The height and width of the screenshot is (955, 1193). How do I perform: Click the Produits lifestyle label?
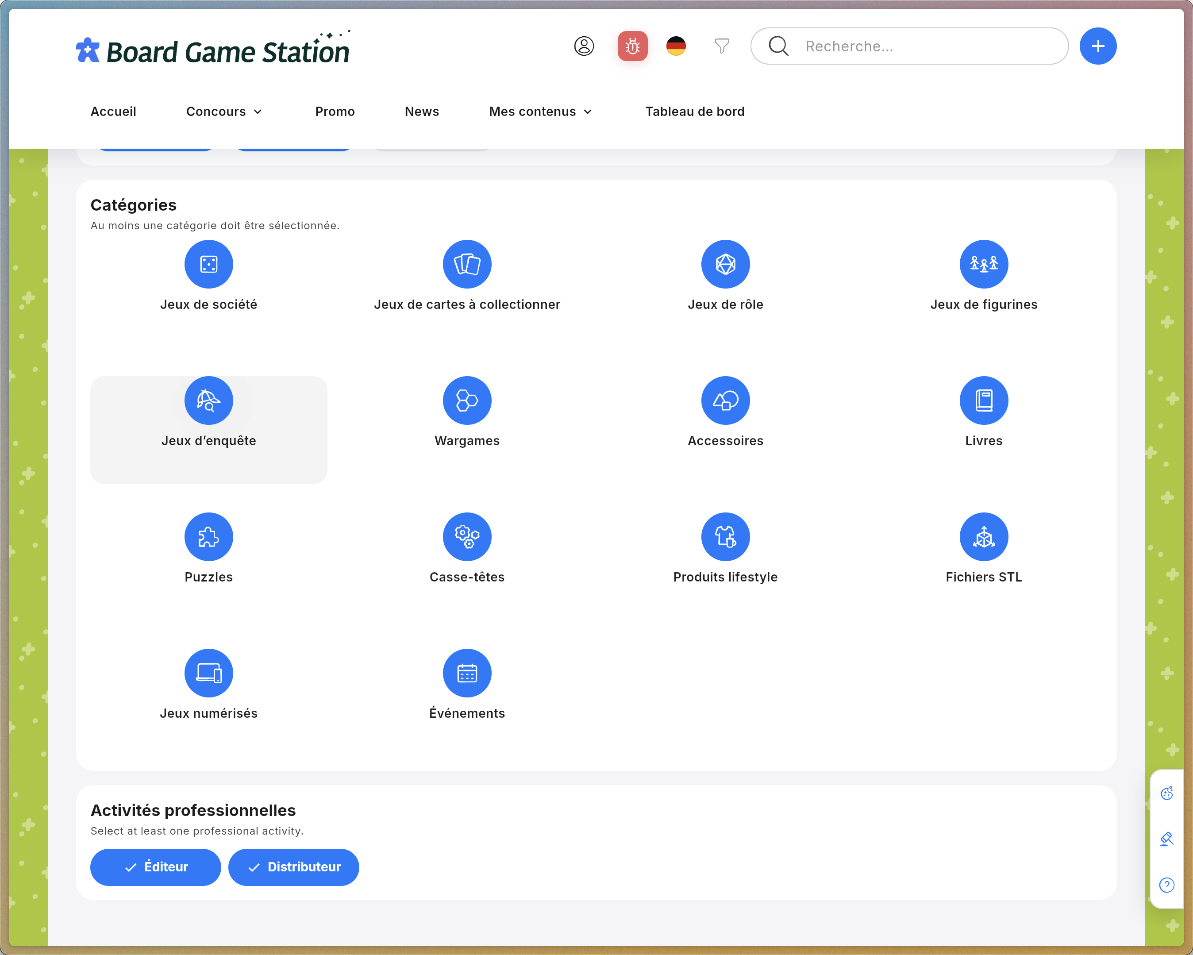[x=725, y=577]
